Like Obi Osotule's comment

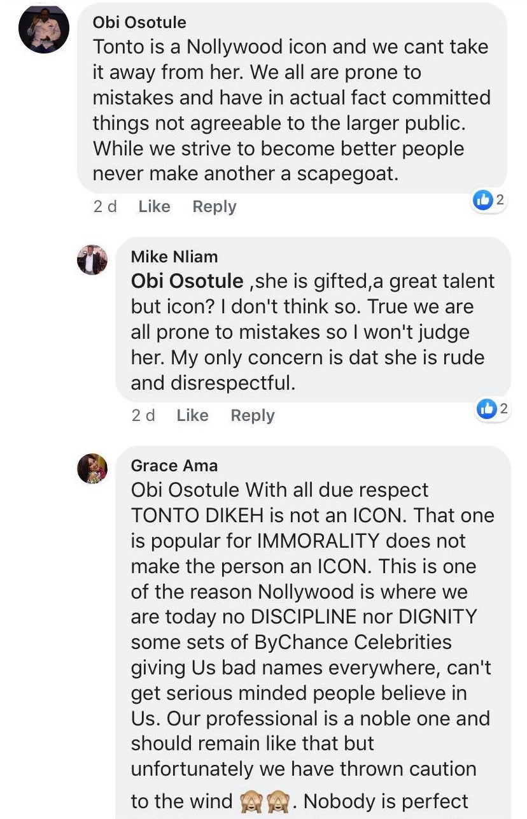click(x=154, y=206)
